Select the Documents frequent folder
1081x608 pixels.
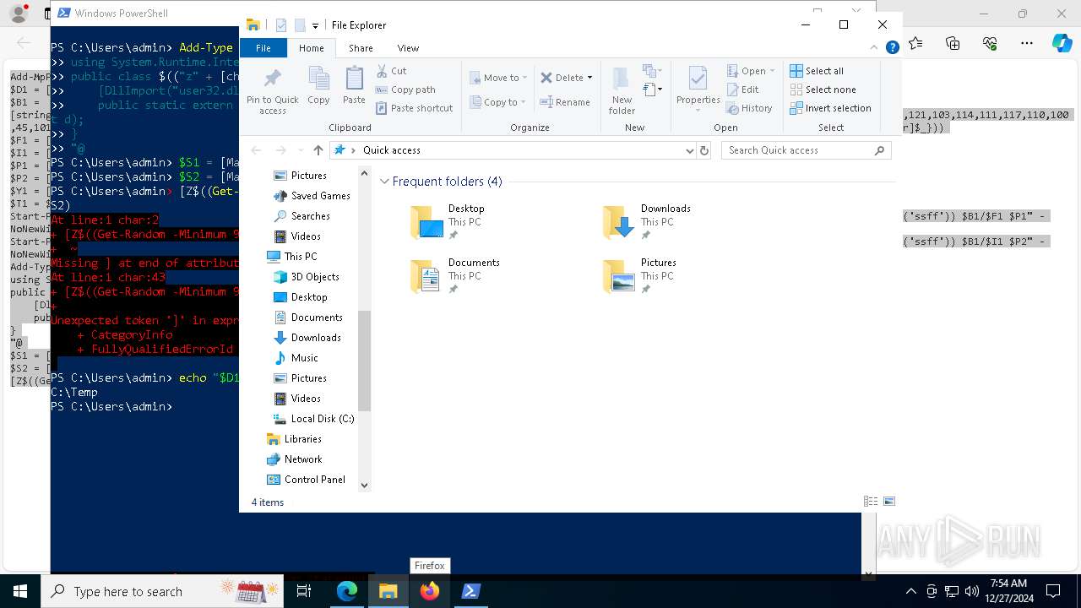(x=455, y=276)
